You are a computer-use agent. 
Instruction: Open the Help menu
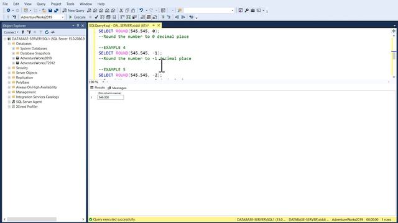click(x=101, y=4)
